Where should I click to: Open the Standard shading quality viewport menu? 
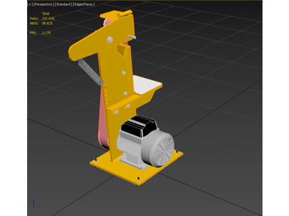point(63,4)
